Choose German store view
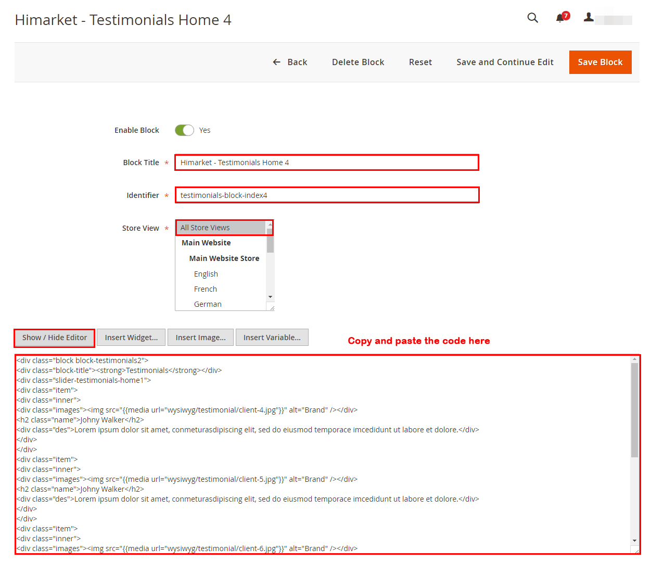 (x=208, y=304)
